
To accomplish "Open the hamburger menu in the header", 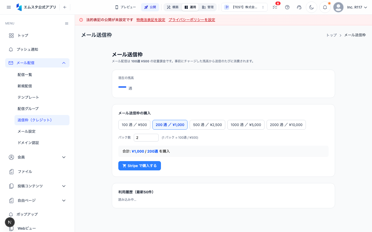I will click(9, 7).
